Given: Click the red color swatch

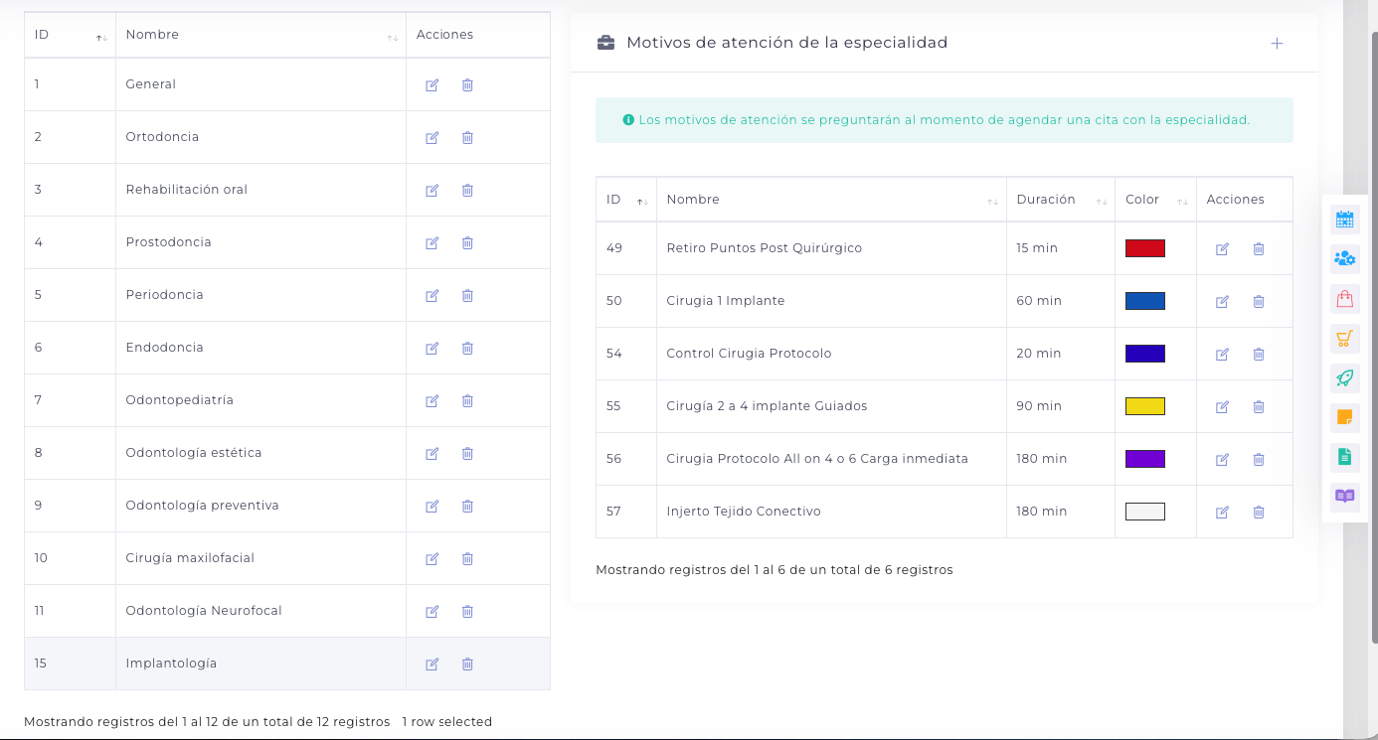Looking at the screenshot, I should pos(1145,248).
